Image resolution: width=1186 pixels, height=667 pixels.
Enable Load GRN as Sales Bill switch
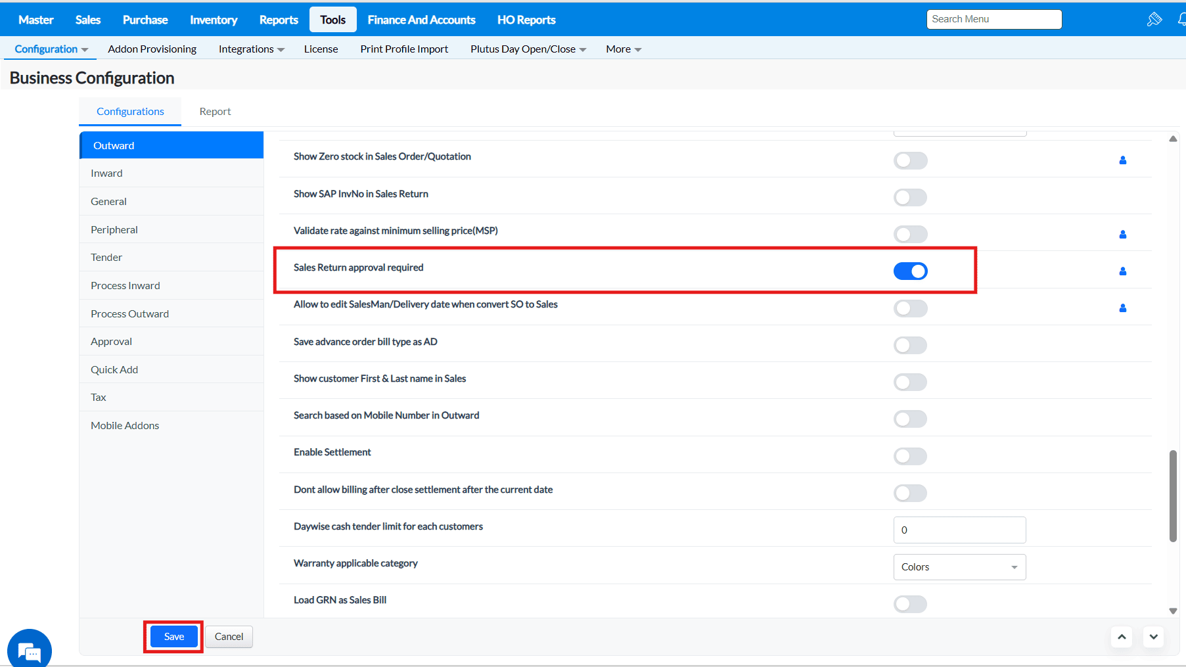(x=910, y=604)
